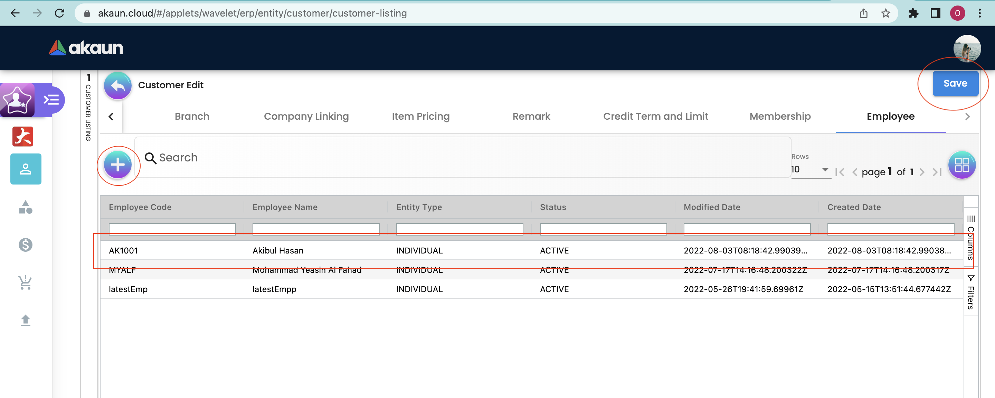Open the grid view layout button
995x398 pixels.
(x=961, y=165)
